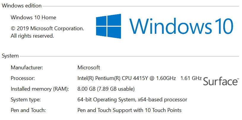Click the Windows logo icon
Screen dimensions: 242x120
(x=109, y=26)
